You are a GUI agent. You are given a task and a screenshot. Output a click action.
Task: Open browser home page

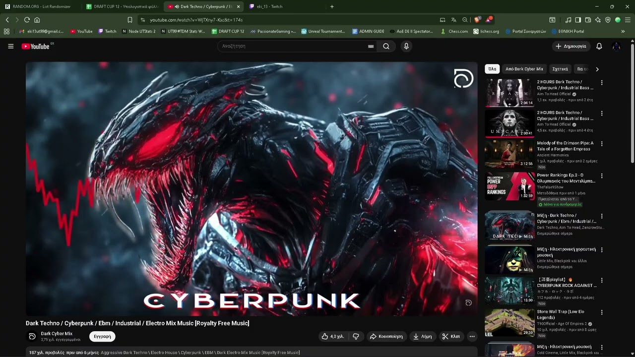[x=37, y=20]
